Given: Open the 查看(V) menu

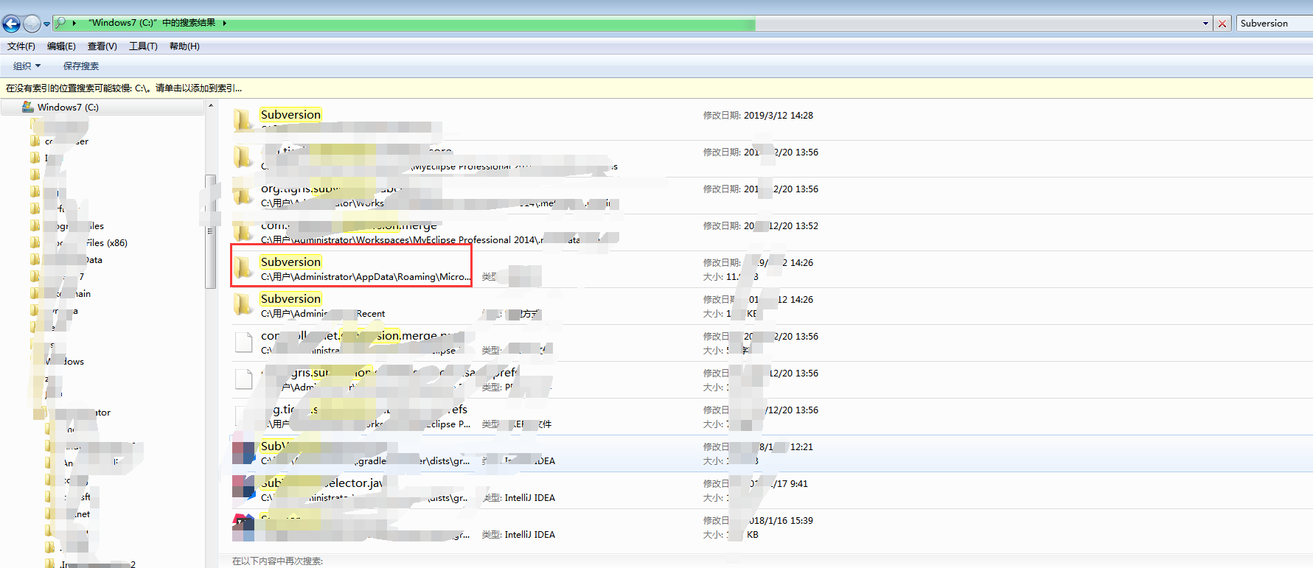Looking at the screenshot, I should click(x=102, y=46).
